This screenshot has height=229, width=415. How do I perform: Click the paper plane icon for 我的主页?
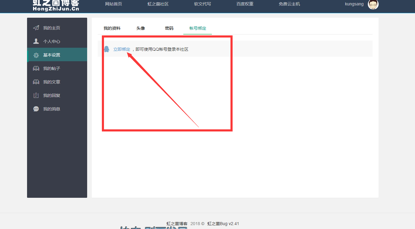tap(36, 28)
